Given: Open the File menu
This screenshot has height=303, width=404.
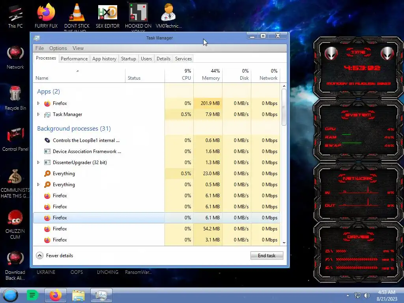Looking at the screenshot, I should pos(39,48).
